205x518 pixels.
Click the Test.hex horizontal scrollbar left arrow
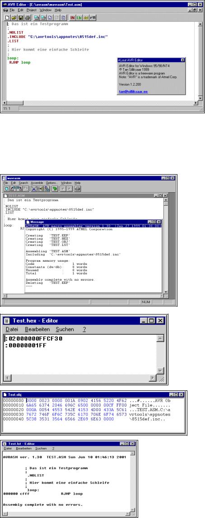click(7, 378)
